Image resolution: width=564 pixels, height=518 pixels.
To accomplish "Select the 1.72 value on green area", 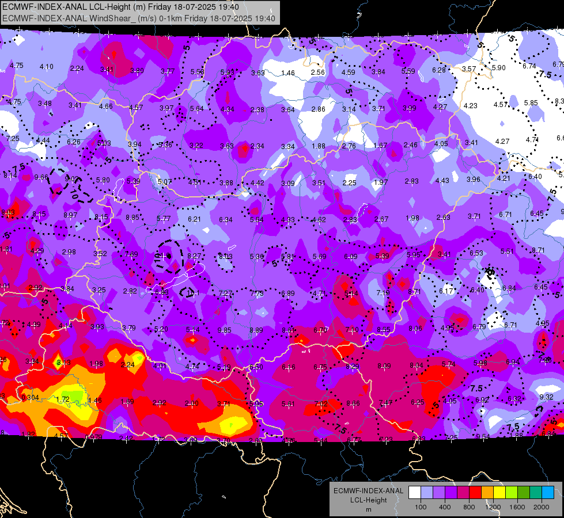I will (63, 399).
